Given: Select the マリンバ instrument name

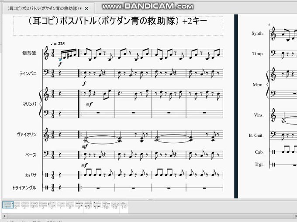Looking at the screenshot, I should [x=29, y=104].
